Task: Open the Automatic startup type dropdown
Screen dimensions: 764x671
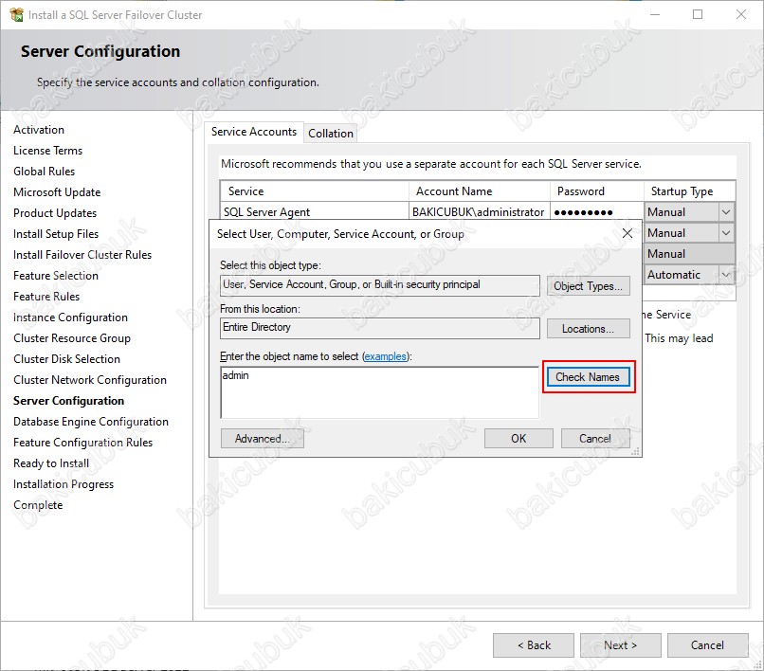Action: coord(725,275)
